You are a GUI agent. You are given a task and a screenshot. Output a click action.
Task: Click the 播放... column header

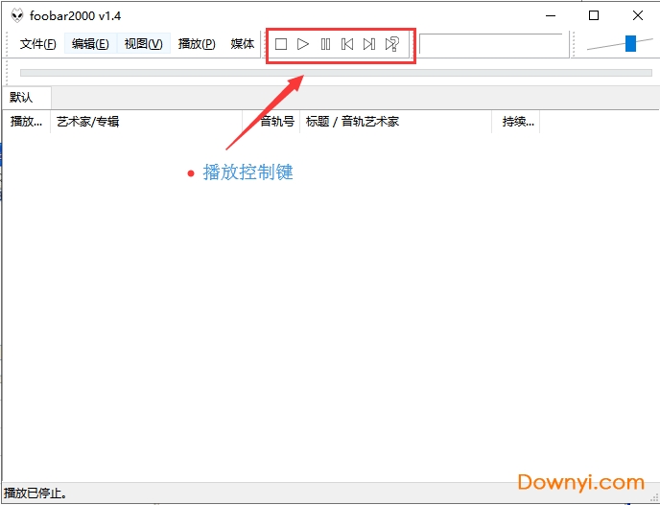pos(26,122)
